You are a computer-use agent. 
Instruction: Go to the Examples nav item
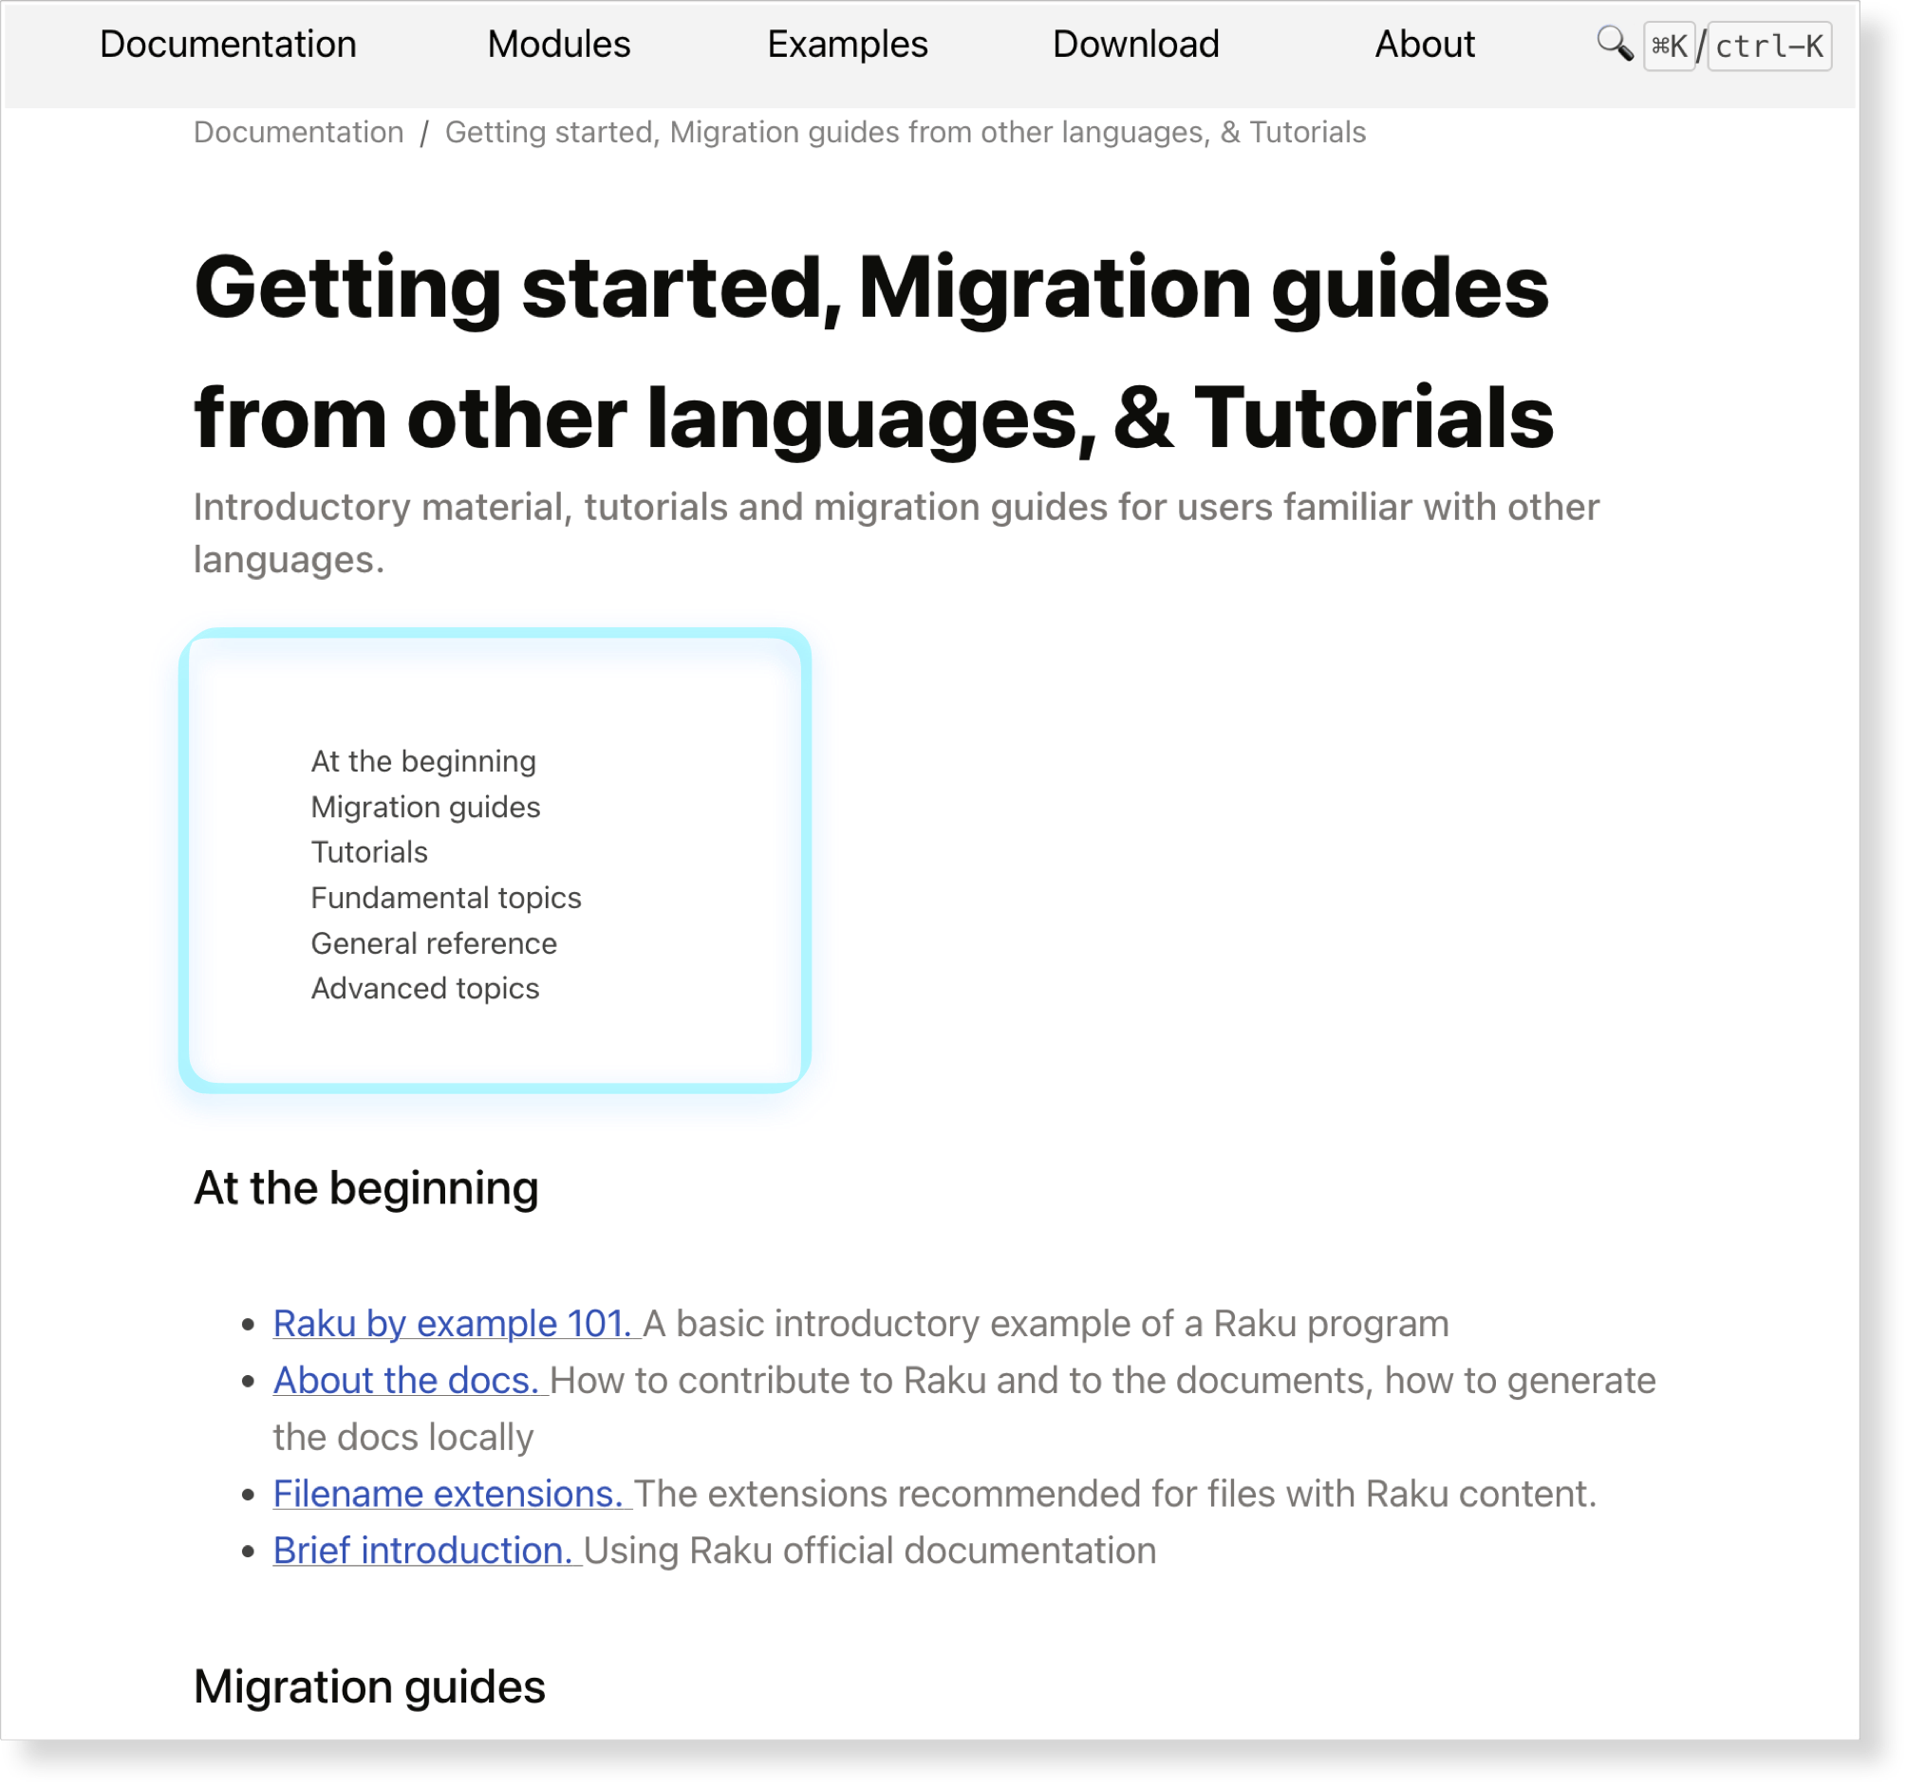click(x=848, y=44)
